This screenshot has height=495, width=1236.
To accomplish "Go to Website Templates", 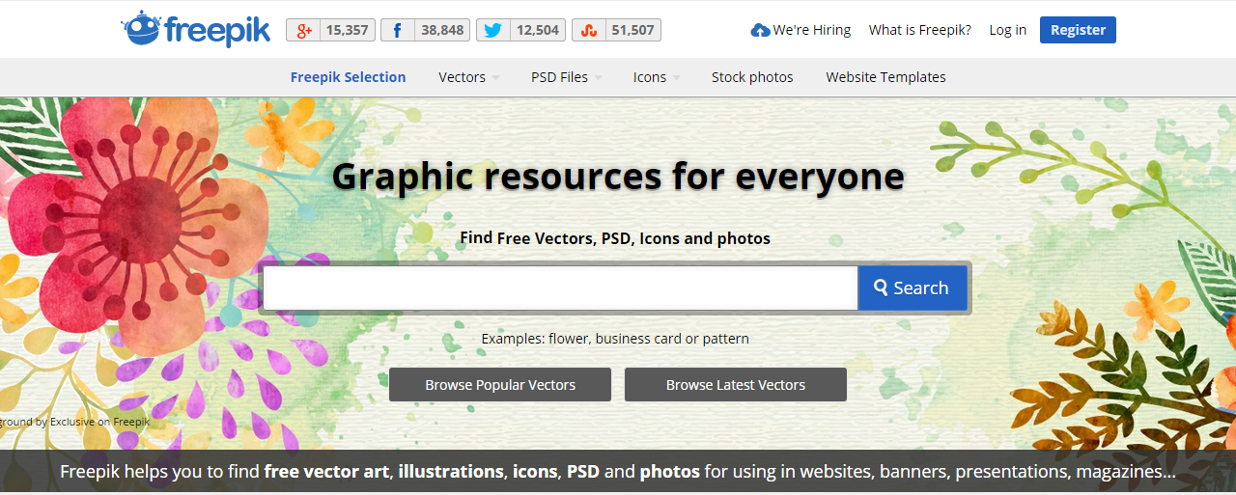I will [885, 77].
